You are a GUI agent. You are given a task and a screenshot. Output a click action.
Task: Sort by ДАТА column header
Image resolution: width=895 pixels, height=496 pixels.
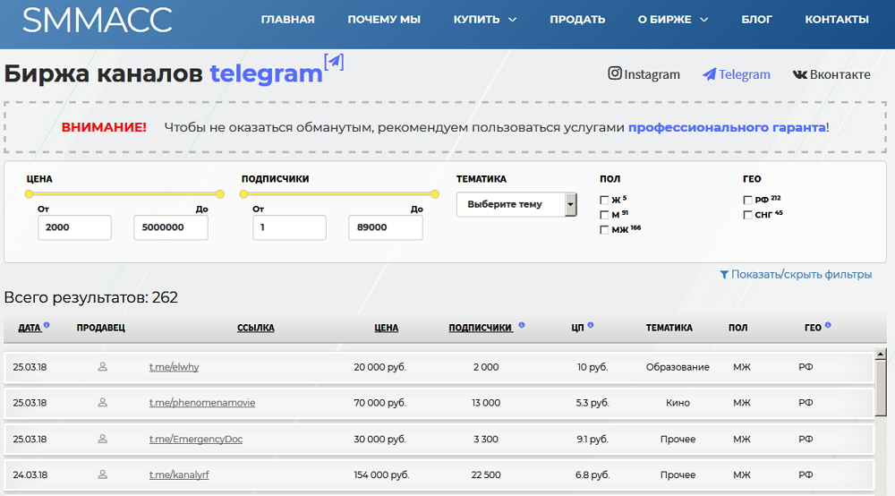[30, 328]
